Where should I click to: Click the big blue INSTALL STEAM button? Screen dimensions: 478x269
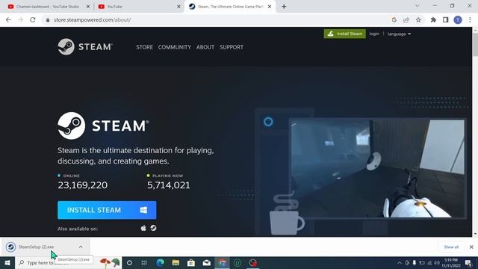107,210
